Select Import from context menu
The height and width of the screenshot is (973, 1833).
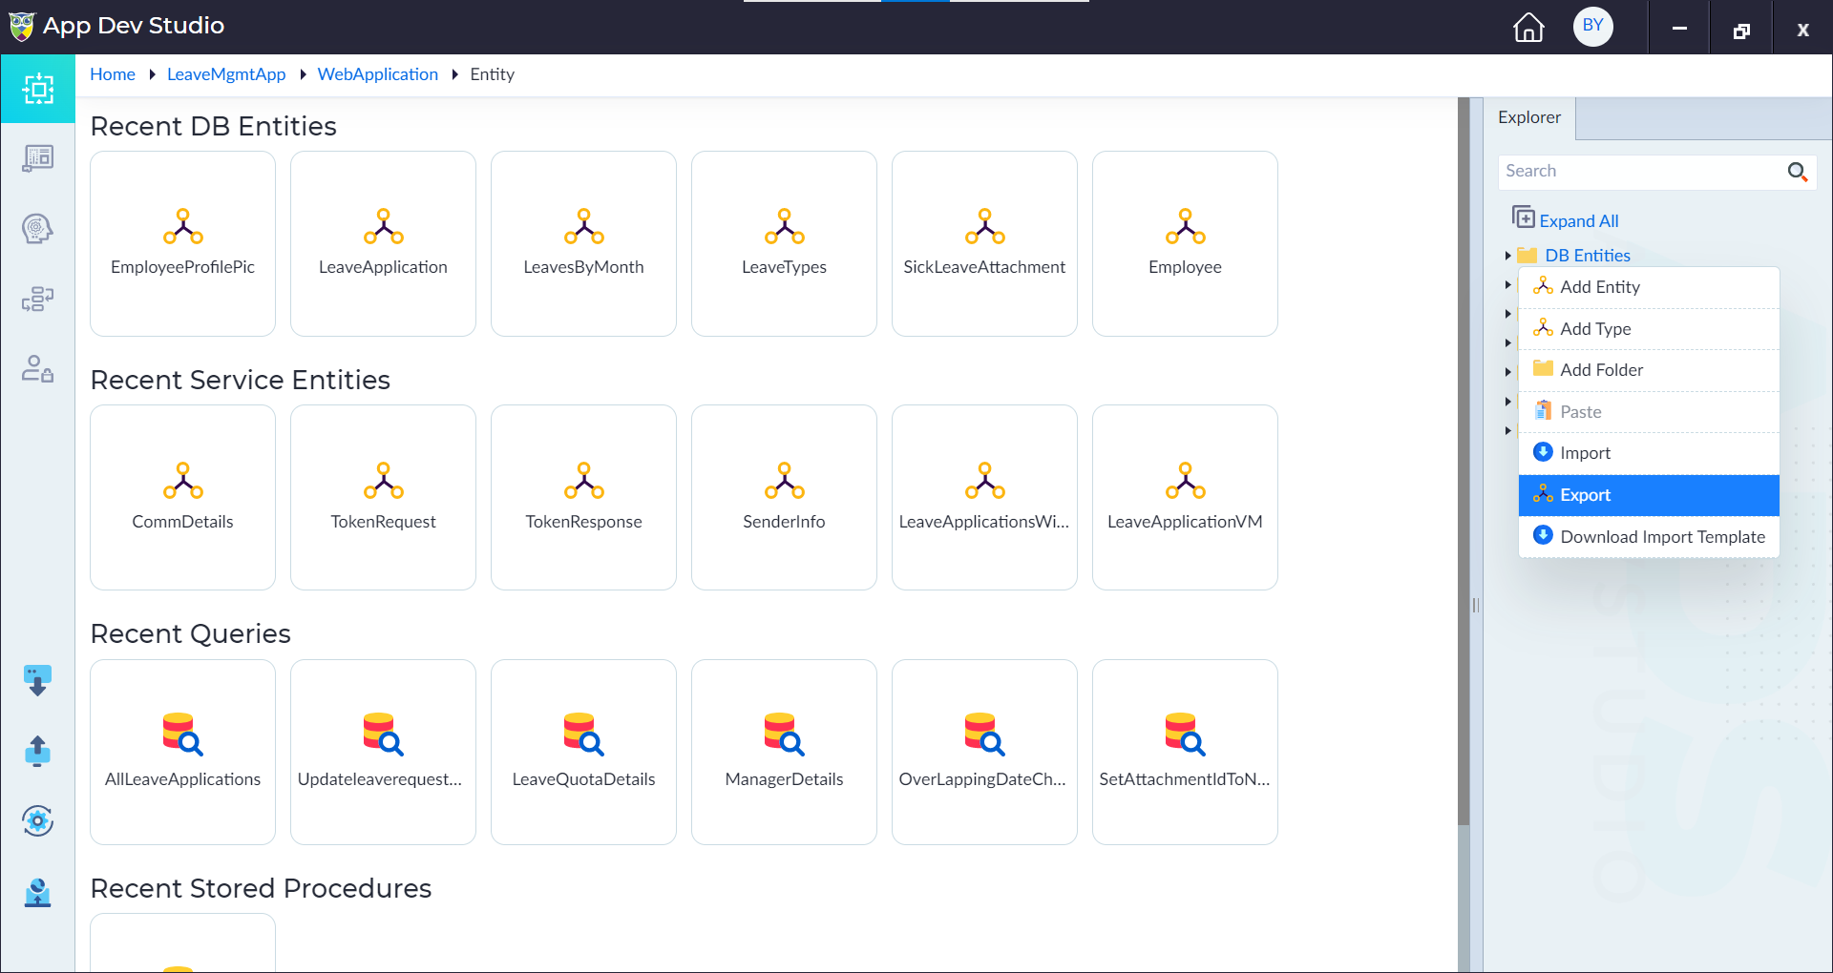click(x=1649, y=453)
